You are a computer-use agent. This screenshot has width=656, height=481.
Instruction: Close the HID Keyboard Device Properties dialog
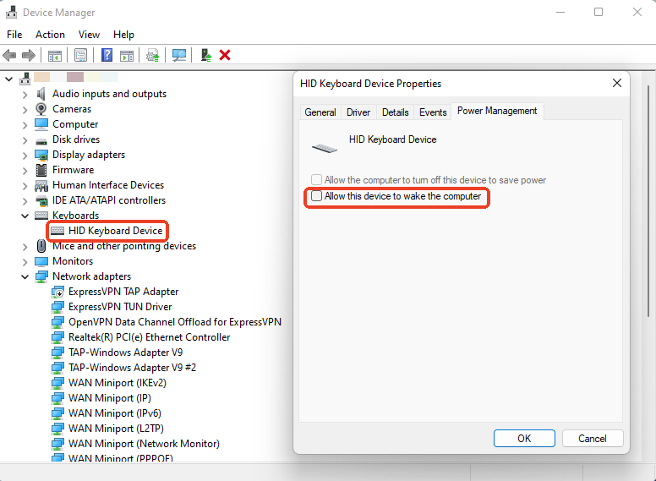[x=616, y=83]
